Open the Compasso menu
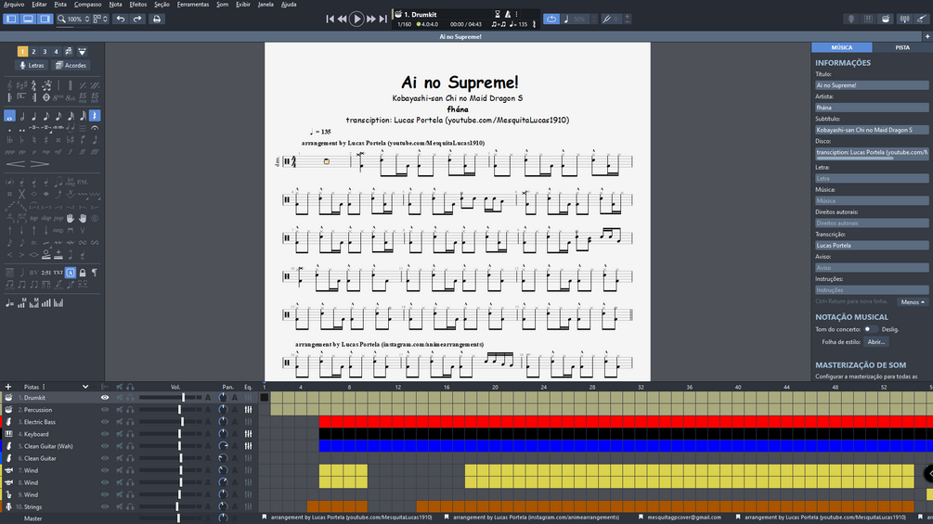 coord(87,4)
